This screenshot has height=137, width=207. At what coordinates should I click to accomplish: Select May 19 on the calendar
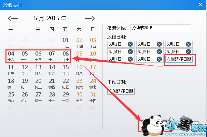(25, 83)
